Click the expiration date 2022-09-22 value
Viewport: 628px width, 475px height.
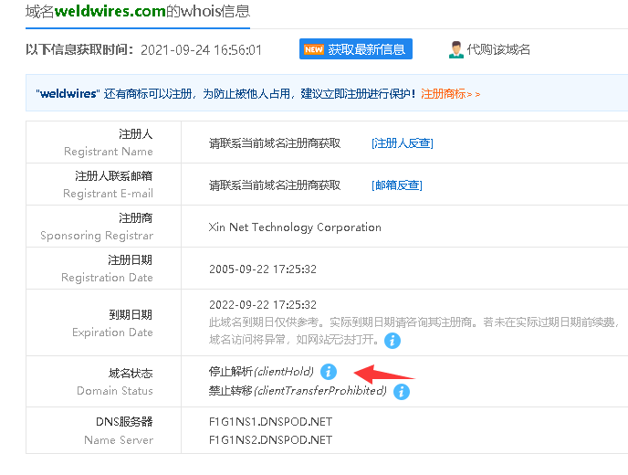point(263,304)
